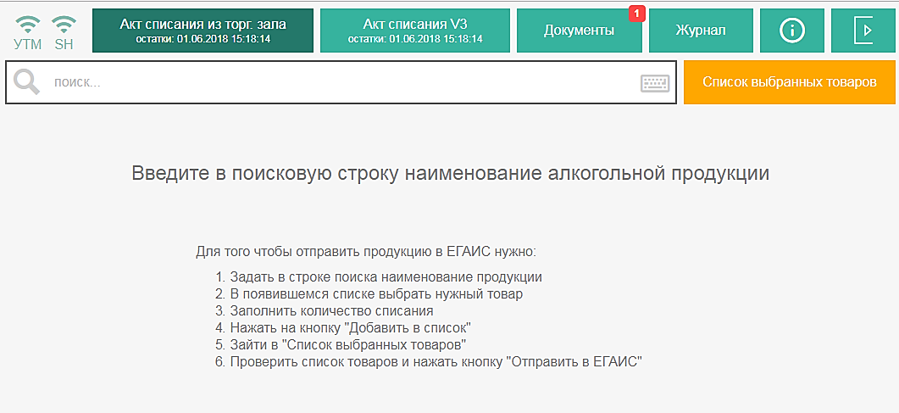Switch to Акт списания из торг. зала tab
Image resolution: width=899 pixels, height=413 pixels.
click(203, 31)
